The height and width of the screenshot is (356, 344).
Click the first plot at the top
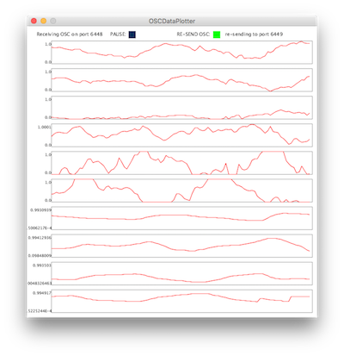pyautogui.click(x=182, y=53)
